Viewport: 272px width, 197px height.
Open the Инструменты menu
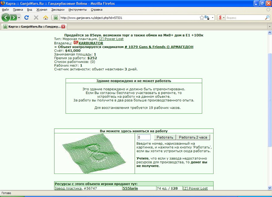78,10
